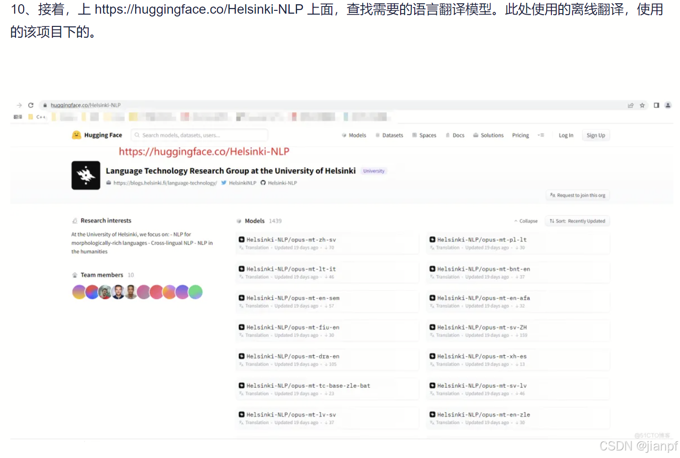Open model Helsinki-NLP/opus-mt-pl-lt
This screenshot has height=458, width=680.
click(518, 244)
